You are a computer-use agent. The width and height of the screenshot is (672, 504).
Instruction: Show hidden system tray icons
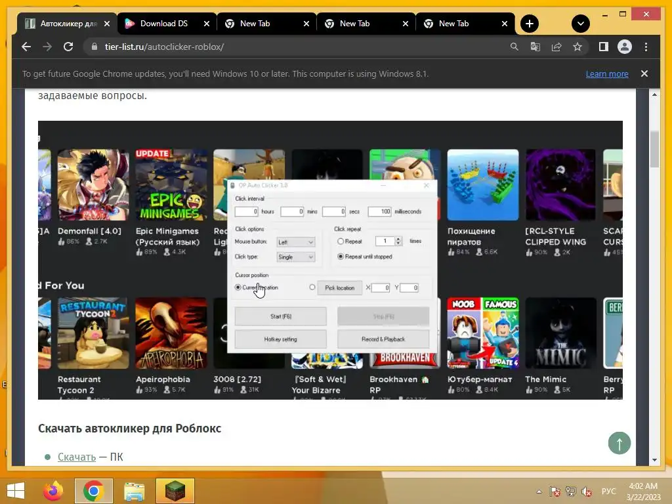[x=539, y=492]
